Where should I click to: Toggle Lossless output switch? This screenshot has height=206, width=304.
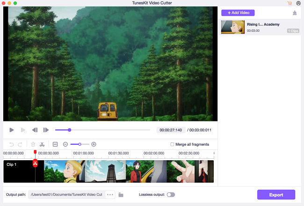tap(171, 195)
